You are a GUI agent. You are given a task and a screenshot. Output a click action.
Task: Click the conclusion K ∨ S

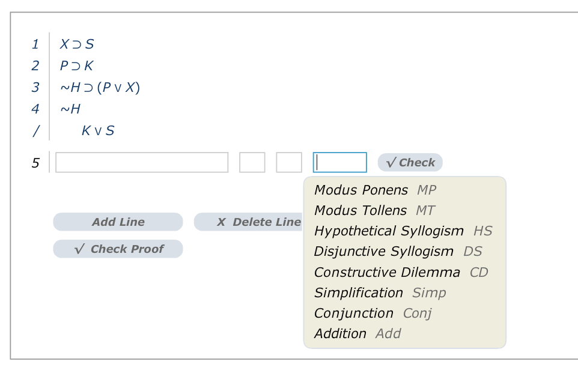pos(96,130)
